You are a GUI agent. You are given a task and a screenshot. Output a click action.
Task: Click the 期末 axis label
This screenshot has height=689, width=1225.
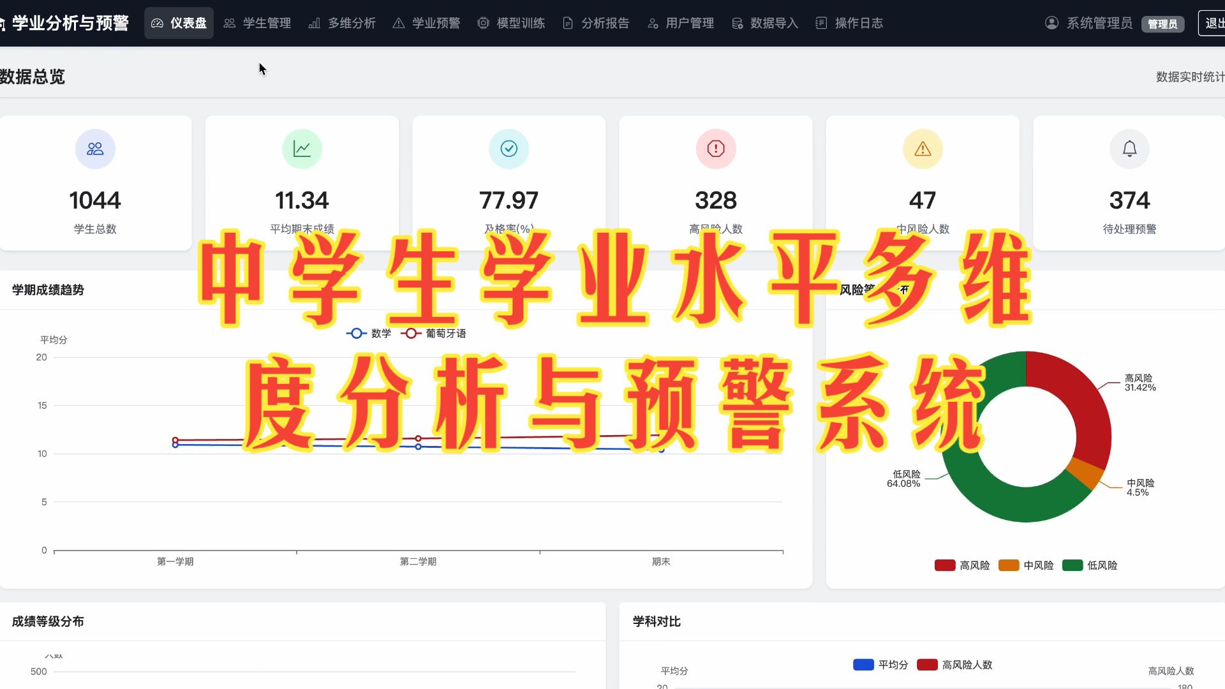coord(661,561)
